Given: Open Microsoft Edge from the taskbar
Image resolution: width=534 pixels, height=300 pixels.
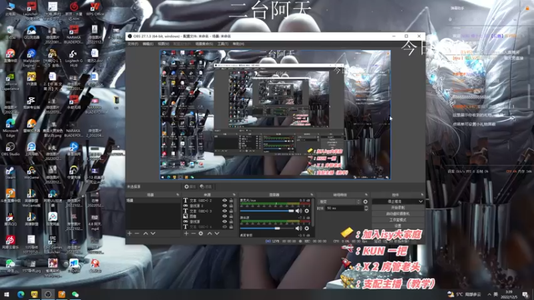Looking at the screenshot, I should 21,294.
